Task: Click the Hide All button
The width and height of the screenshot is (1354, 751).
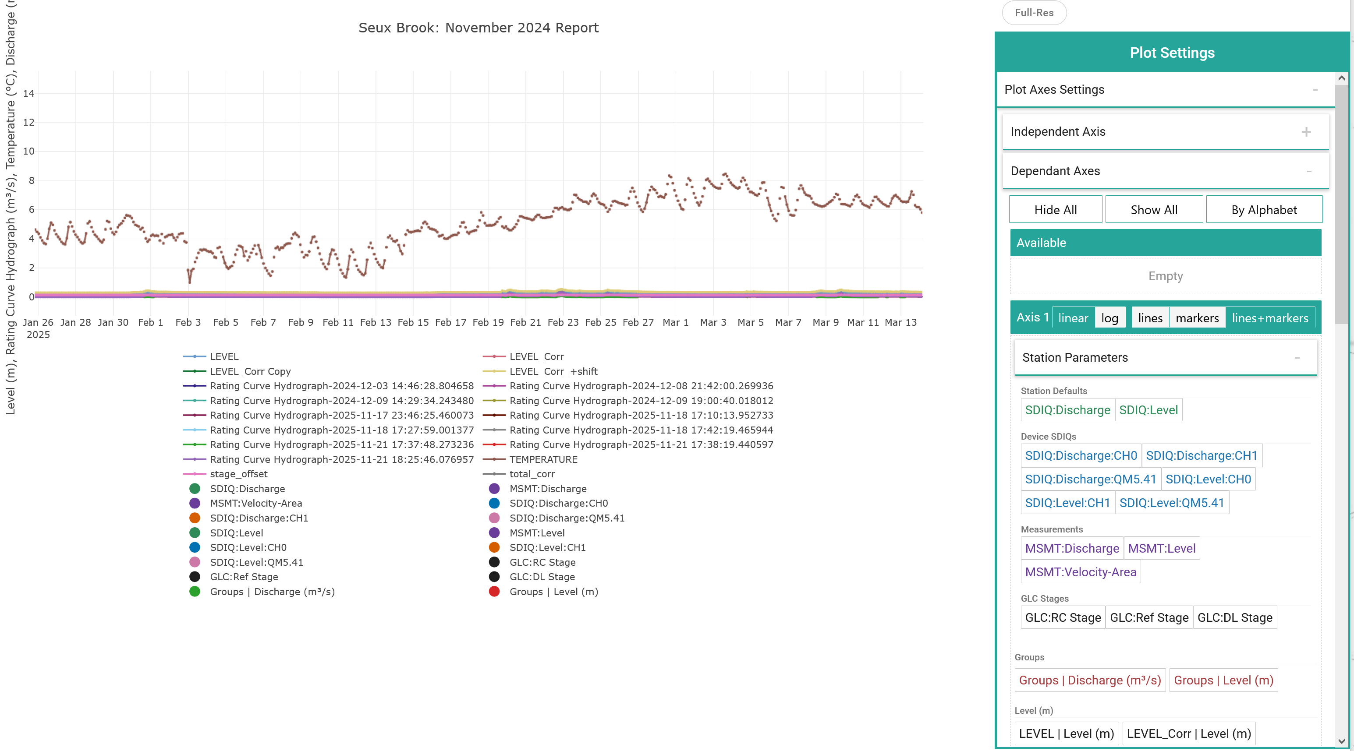Action: 1056,210
